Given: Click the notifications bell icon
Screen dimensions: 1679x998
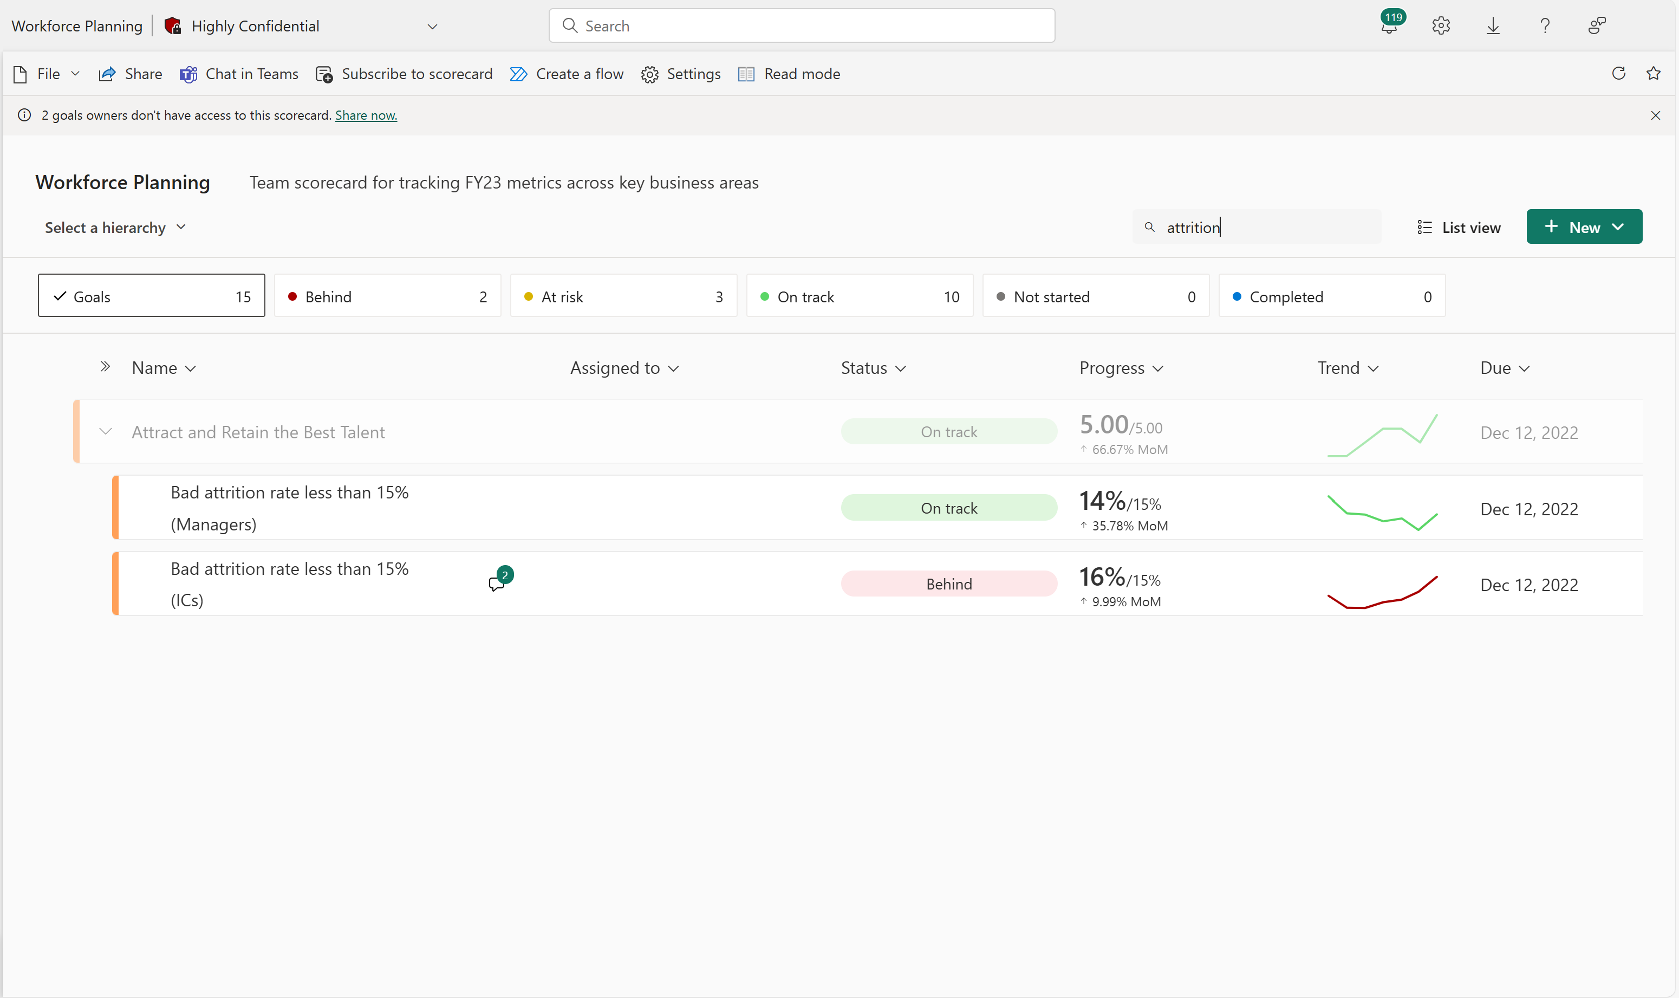Looking at the screenshot, I should [x=1389, y=25].
